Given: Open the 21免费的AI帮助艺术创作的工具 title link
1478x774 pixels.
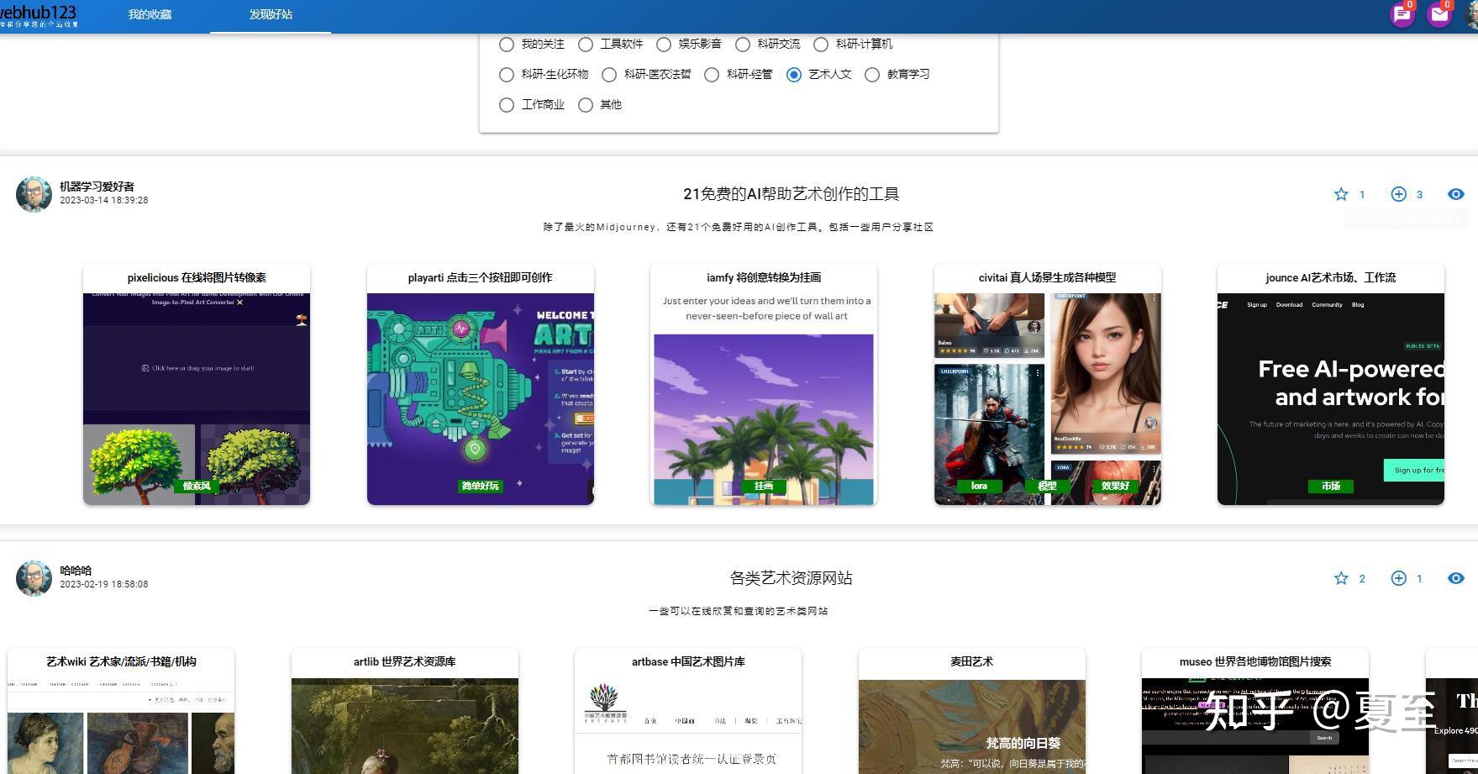Looking at the screenshot, I should (790, 193).
